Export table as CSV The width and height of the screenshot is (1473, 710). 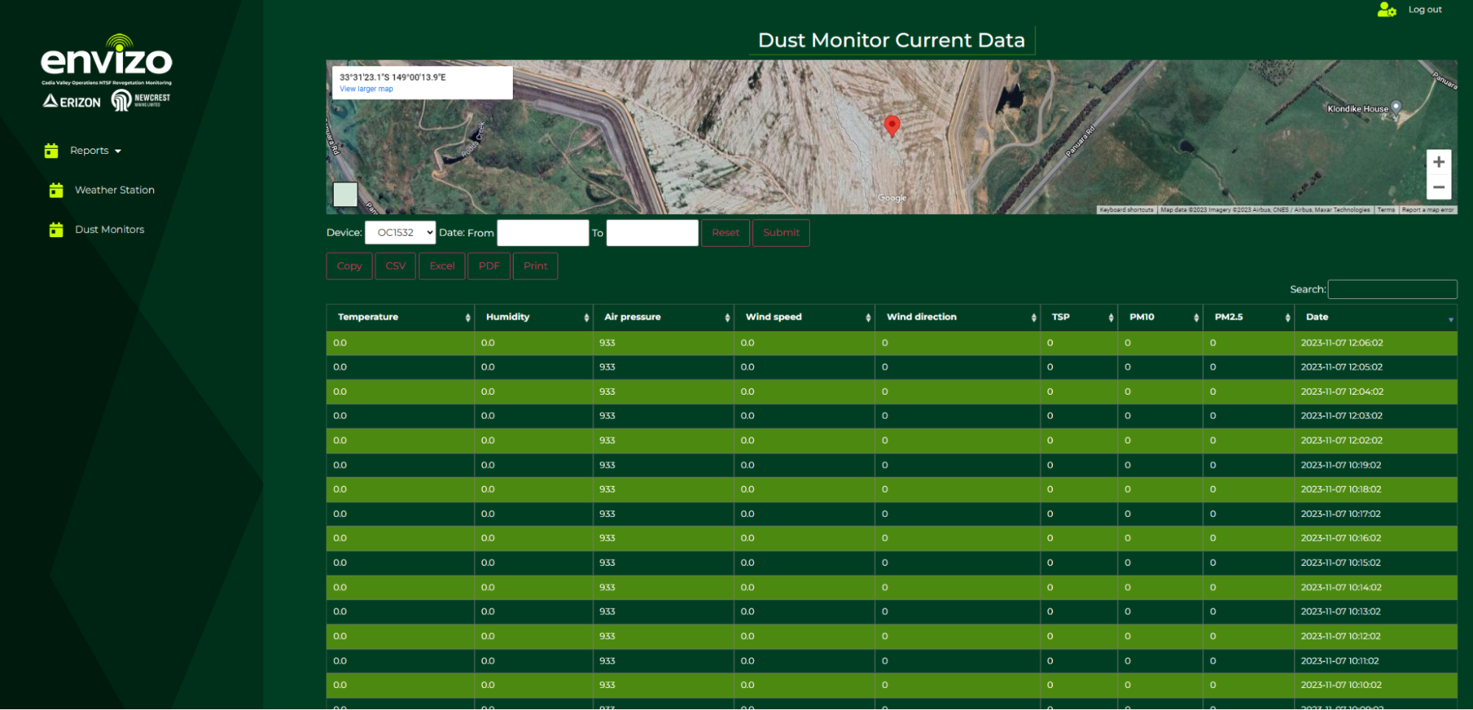click(x=396, y=266)
